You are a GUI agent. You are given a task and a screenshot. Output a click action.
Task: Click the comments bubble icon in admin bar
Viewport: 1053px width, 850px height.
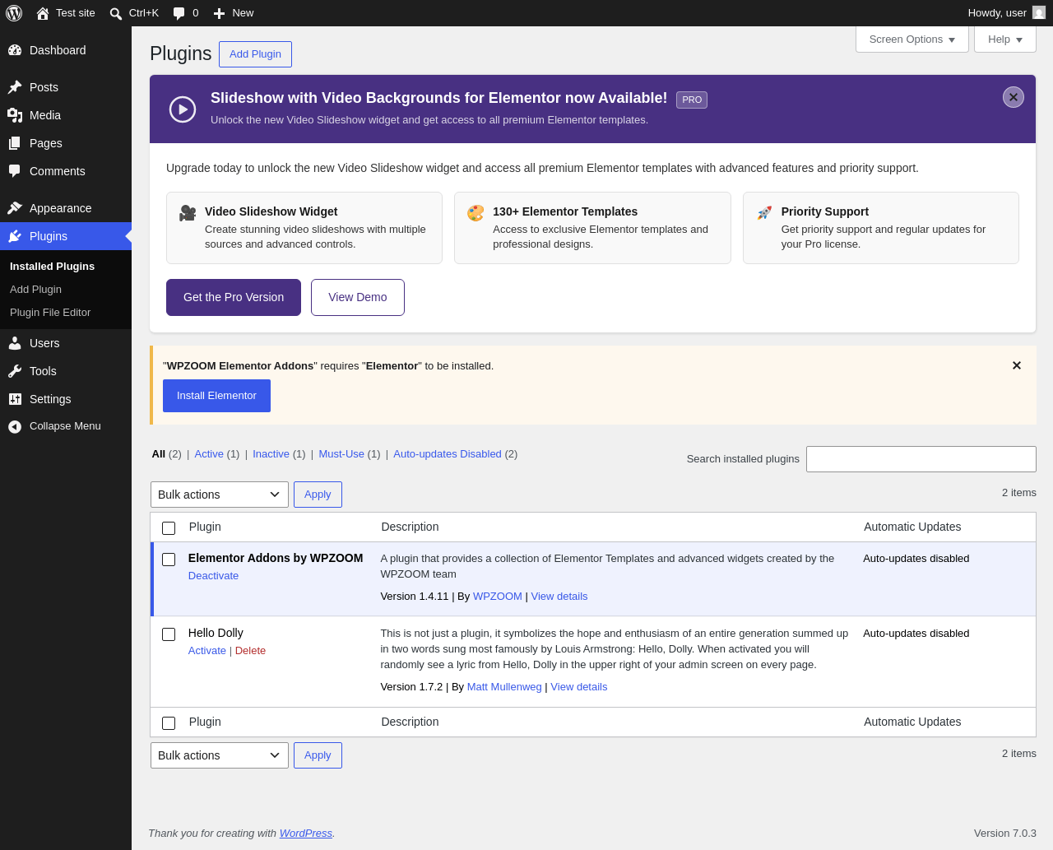[179, 13]
